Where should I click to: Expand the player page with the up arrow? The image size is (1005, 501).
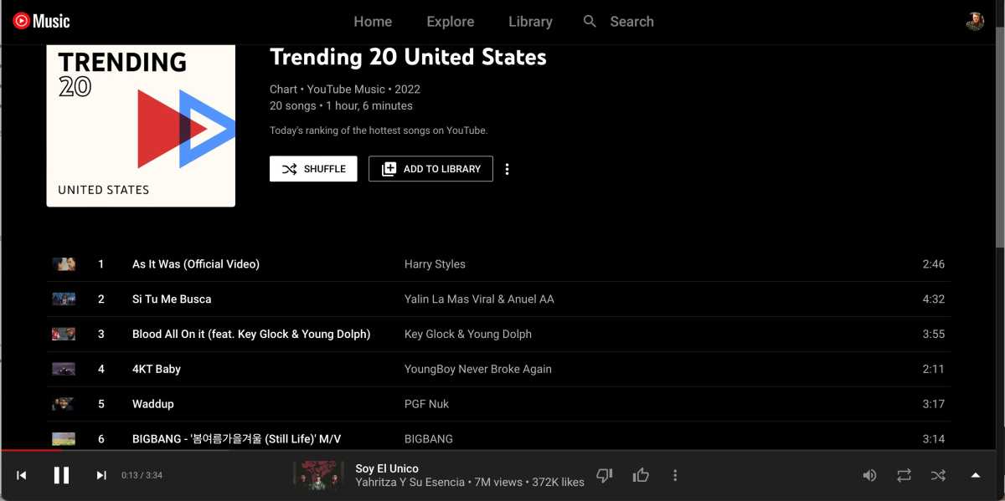click(975, 475)
